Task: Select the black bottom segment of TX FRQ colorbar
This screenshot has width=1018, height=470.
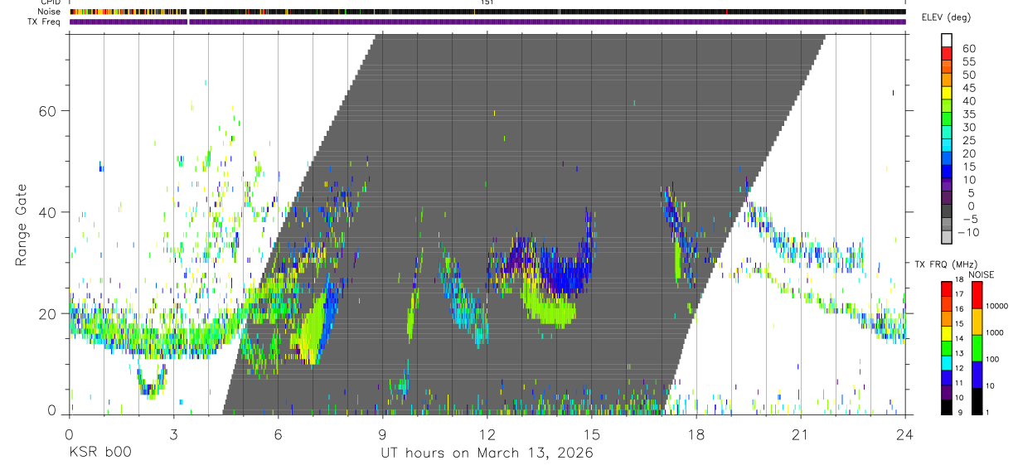Action: coord(947,407)
